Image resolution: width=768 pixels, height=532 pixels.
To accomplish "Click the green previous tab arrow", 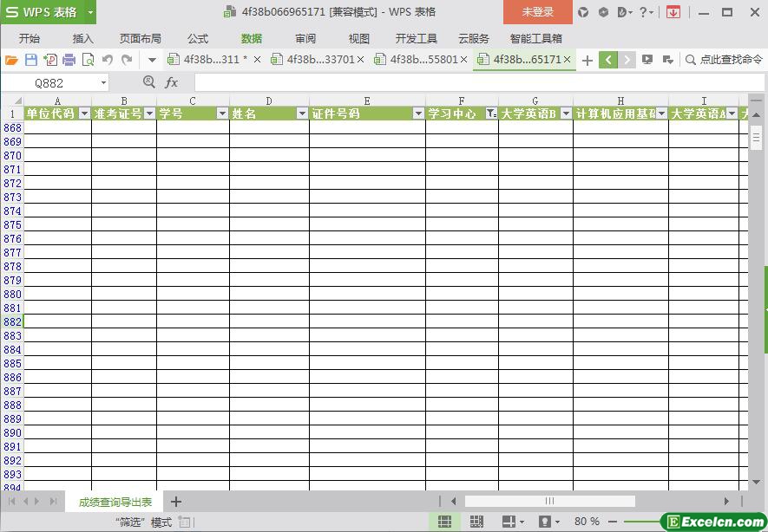I will coord(607,60).
